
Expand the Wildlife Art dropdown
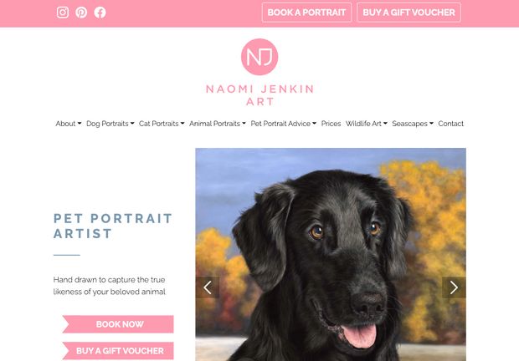pos(367,124)
